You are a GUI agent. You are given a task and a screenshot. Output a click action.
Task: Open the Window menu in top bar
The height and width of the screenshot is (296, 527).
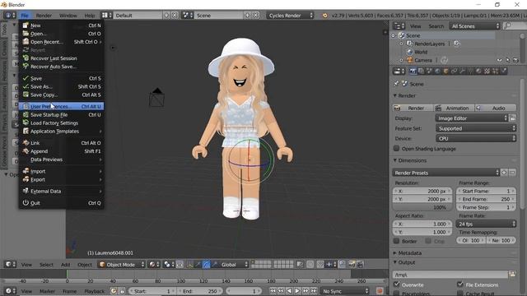pos(68,16)
